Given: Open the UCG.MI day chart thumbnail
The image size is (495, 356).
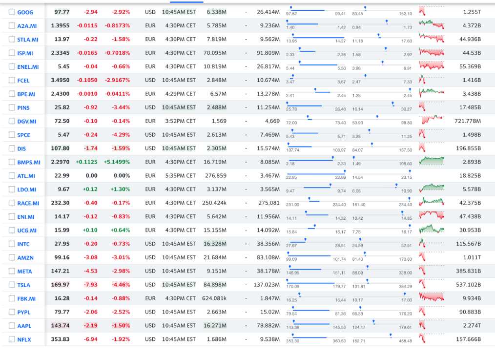Looking at the screenshot, I should click(x=431, y=230).
